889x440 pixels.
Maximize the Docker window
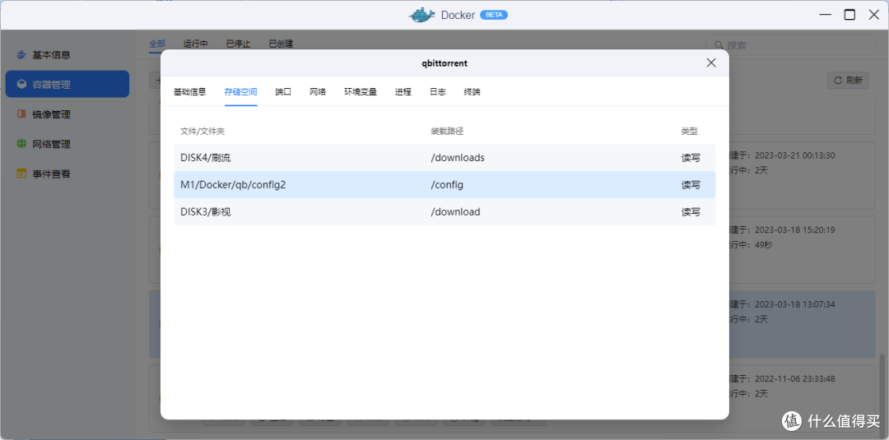(849, 15)
